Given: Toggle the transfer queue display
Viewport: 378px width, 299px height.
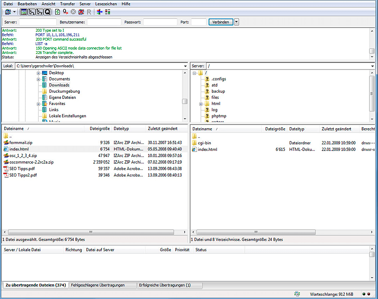Looking at the screenshot, I should [x=46, y=11].
